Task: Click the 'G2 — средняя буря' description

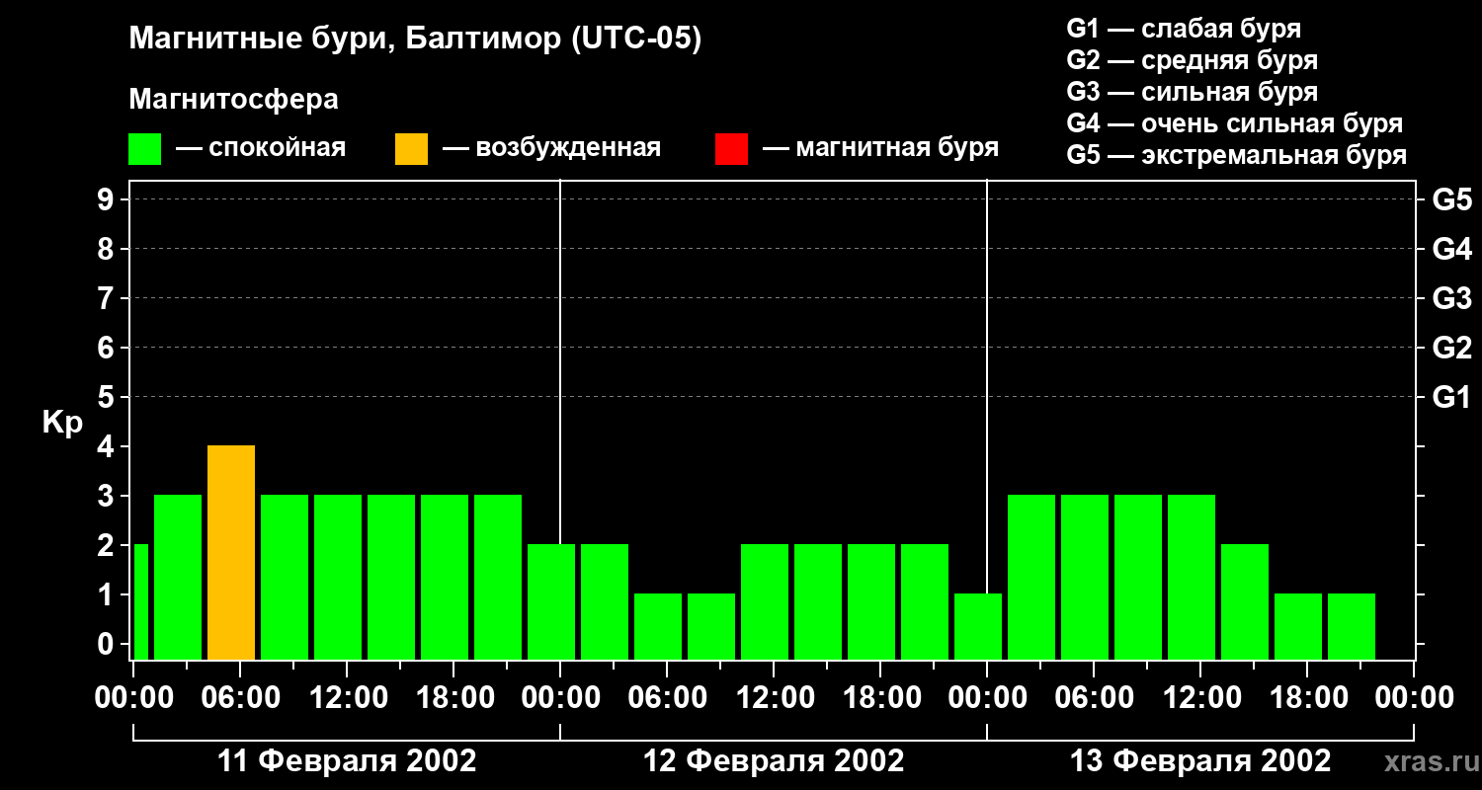Action: click(x=1192, y=60)
